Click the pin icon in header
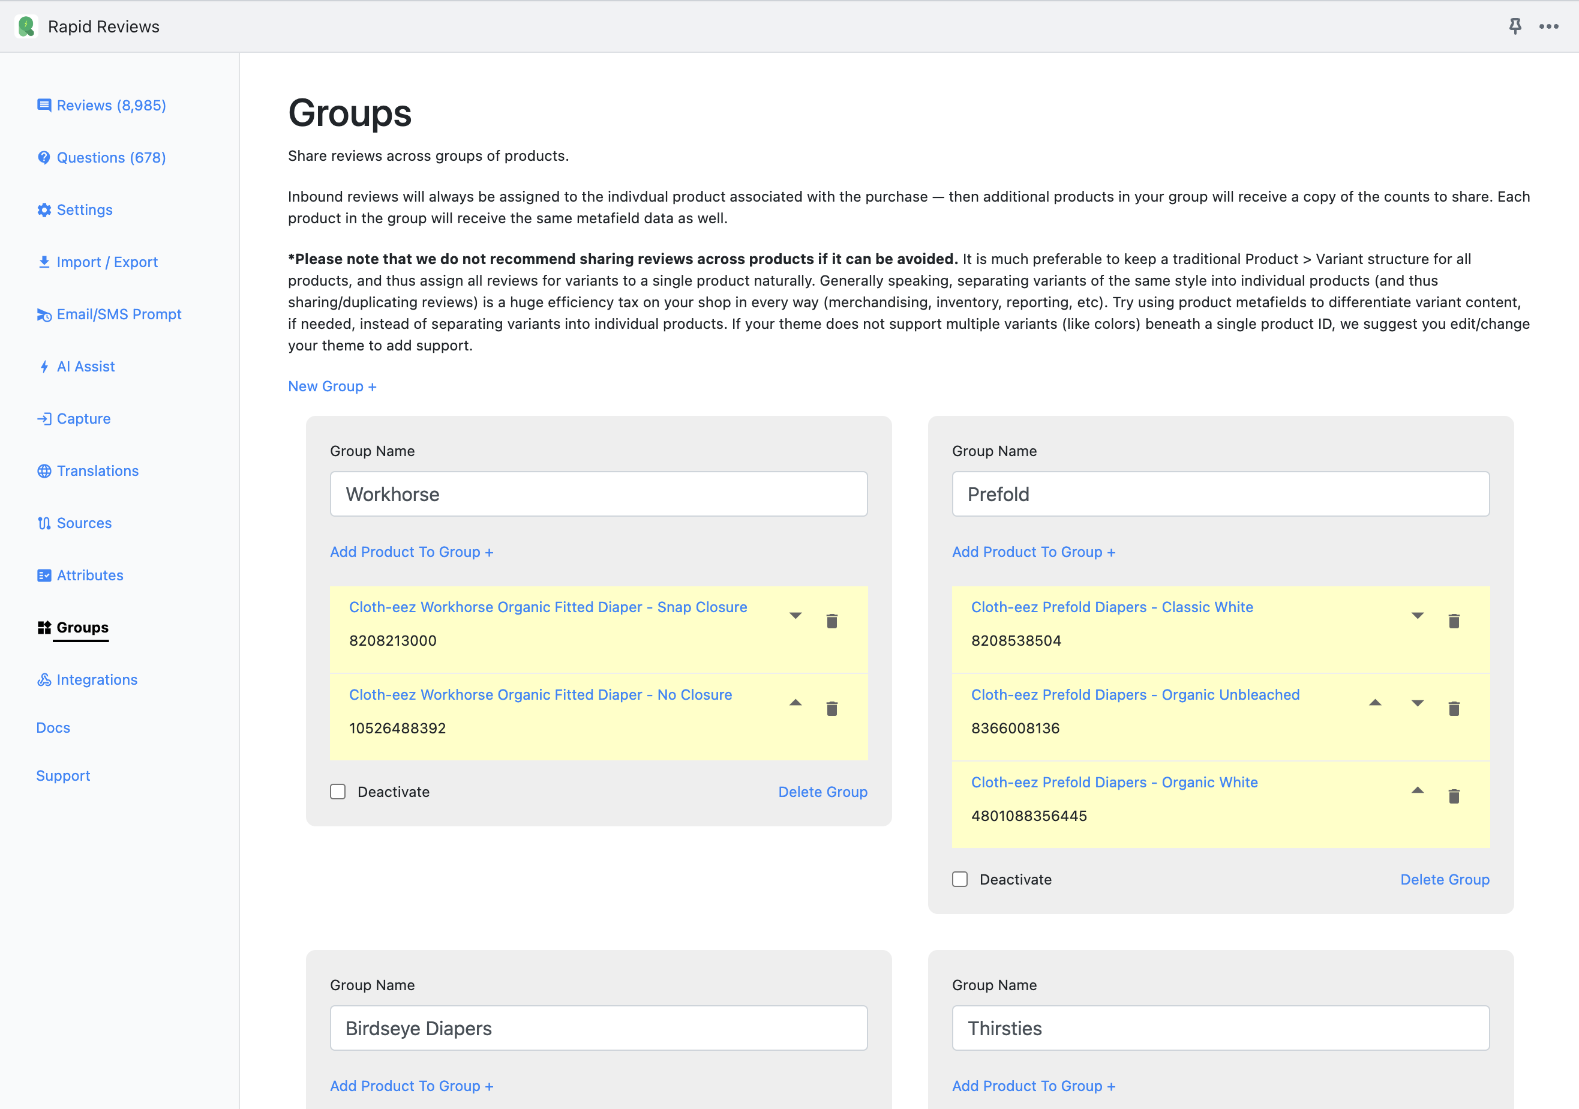This screenshot has height=1109, width=1579. click(1514, 26)
